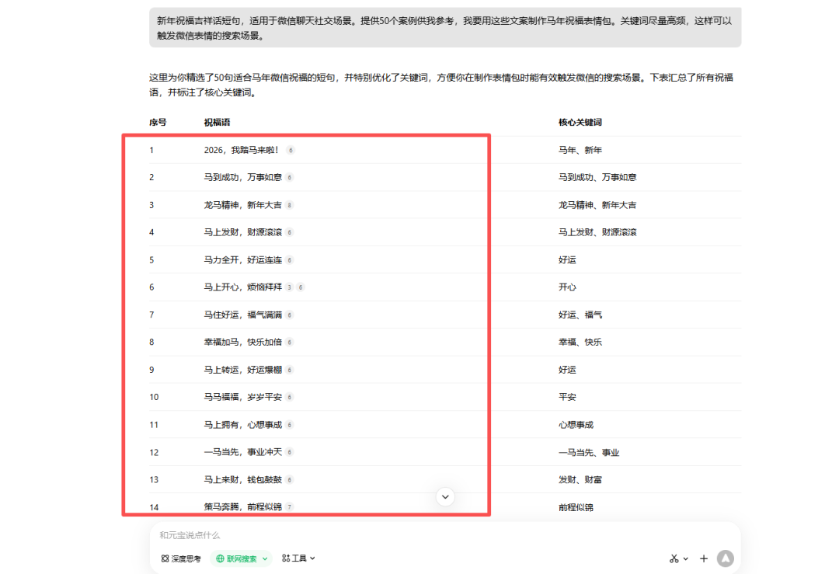Screen dimensions: 839x574
Task: Click the 核心关键词 column header
Action: (x=580, y=123)
